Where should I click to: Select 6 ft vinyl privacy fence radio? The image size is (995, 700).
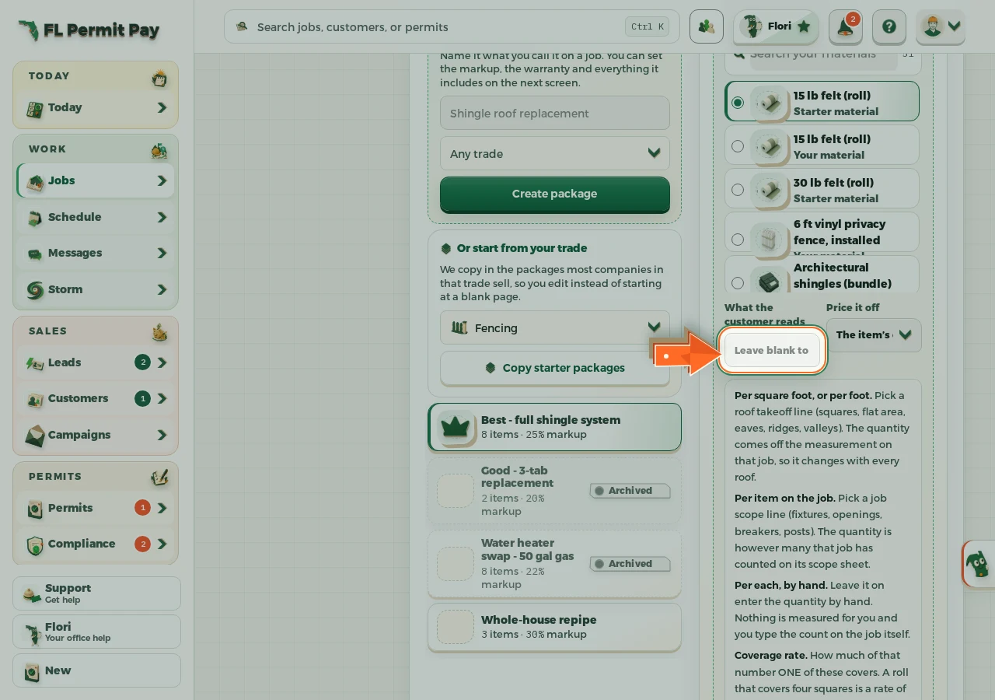click(x=738, y=240)
